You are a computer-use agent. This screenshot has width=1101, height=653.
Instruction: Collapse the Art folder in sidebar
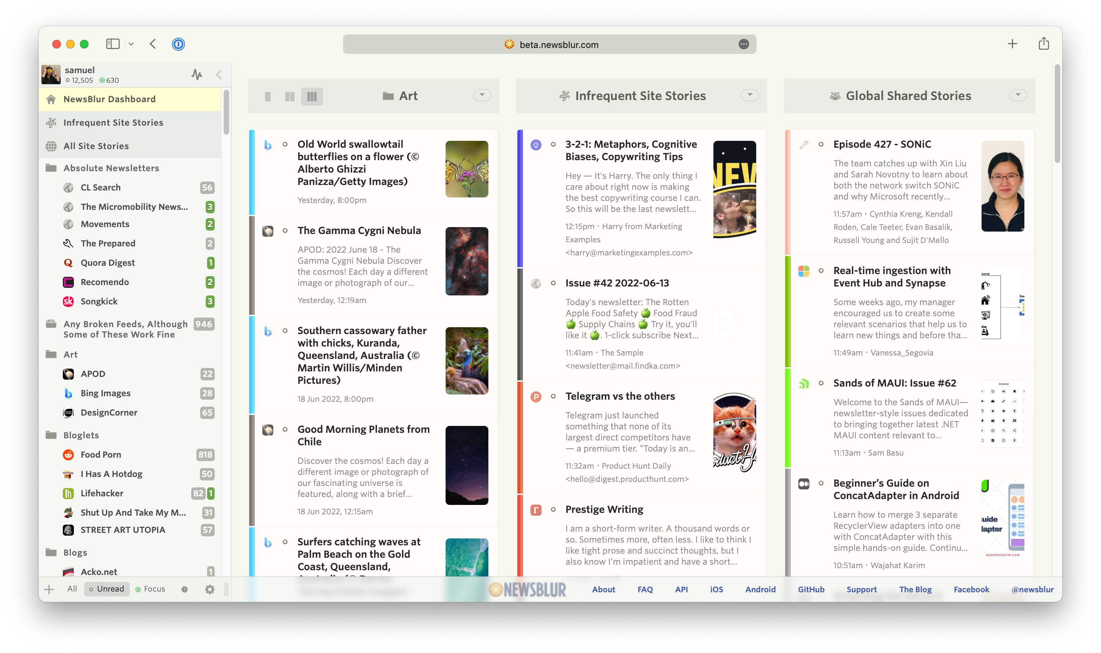(51, 354)
